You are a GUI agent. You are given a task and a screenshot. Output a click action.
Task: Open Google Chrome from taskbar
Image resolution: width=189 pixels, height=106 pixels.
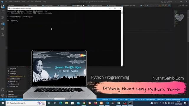84,103
